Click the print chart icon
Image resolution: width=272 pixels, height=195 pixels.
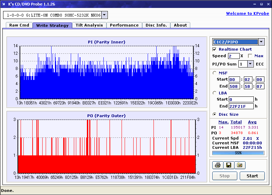pyautogui.click(x=217, y=165)
